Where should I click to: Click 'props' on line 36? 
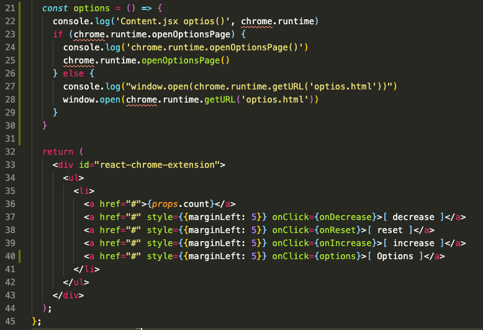click(165, 204)
